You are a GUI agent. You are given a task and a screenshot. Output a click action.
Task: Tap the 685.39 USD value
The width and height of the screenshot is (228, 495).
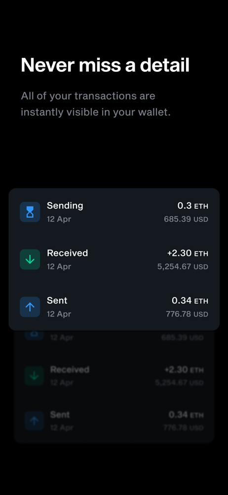[186, 219]
